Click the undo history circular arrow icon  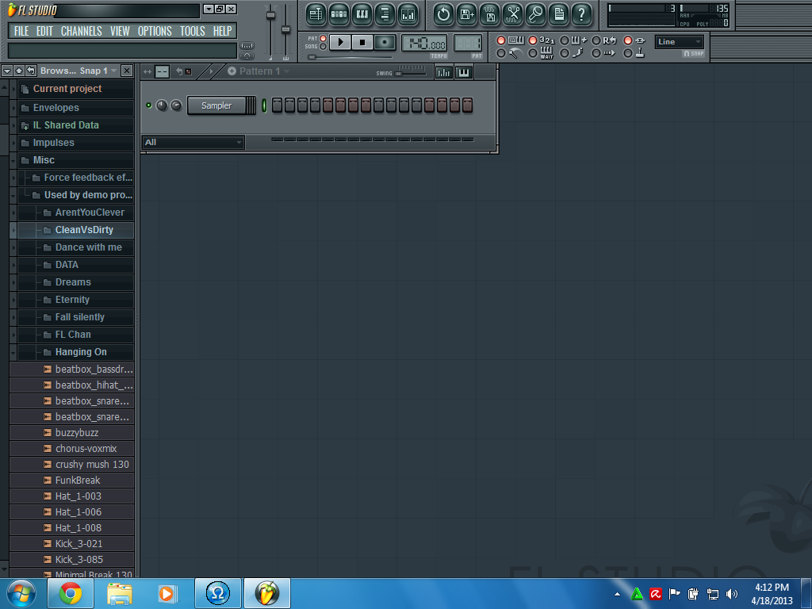443,14
